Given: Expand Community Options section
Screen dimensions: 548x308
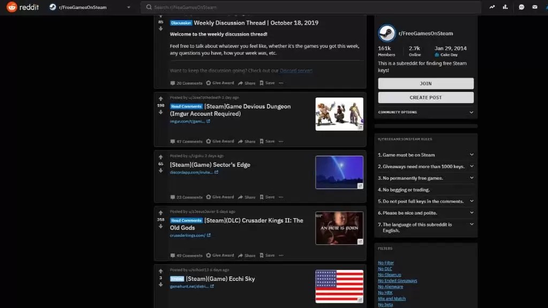Looking at the screenshot, I should [x=425, y=112].
